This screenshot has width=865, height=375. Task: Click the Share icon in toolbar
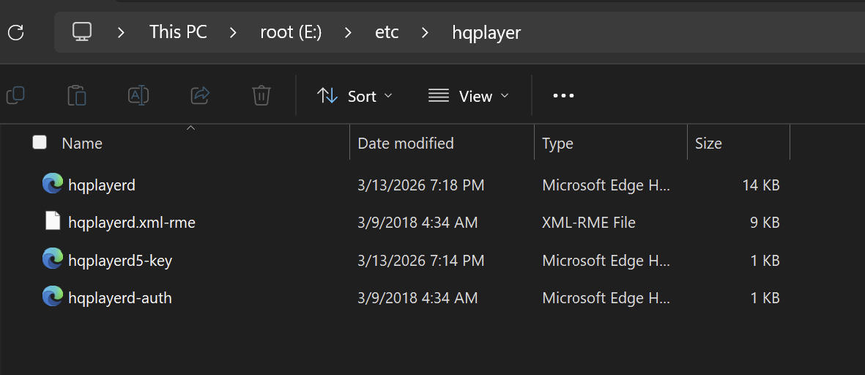[200, 95]
